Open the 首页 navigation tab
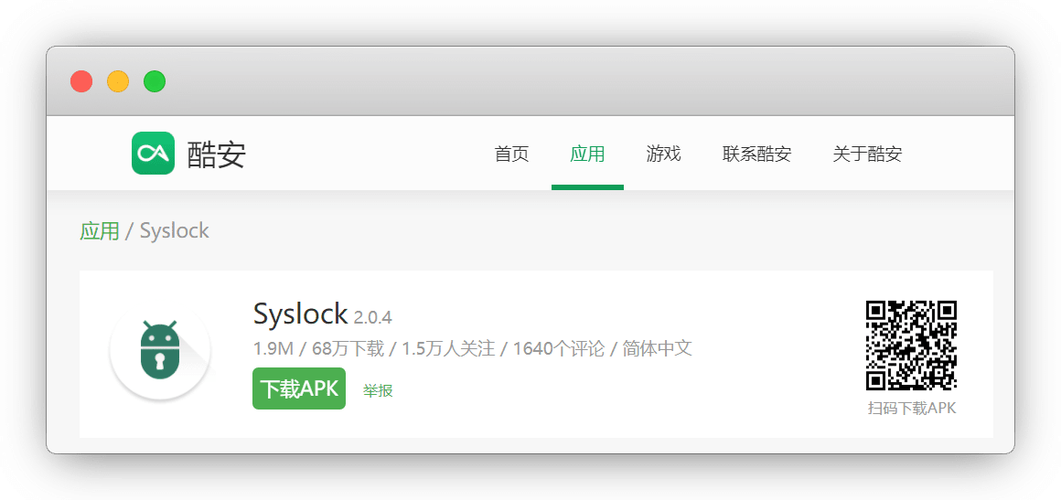1061x500 pixels. tap(511, 154)
